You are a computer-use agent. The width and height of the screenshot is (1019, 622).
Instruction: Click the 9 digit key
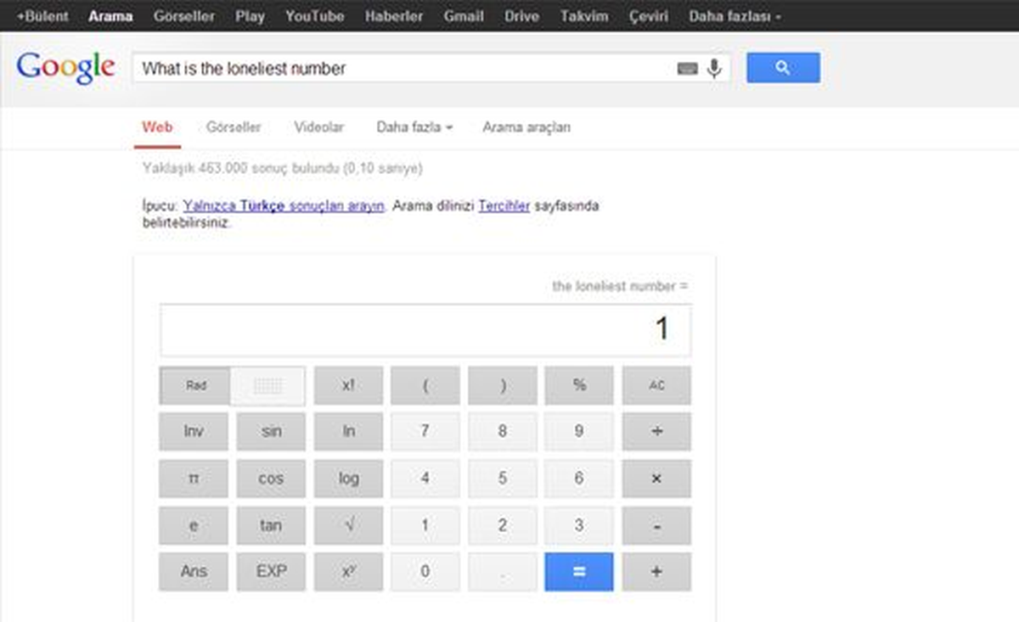tap(579, 432)
